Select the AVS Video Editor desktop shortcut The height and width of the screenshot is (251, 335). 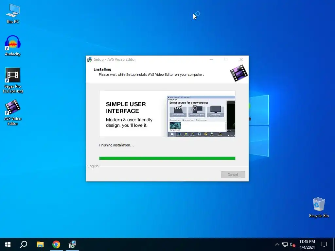(13, 112)
